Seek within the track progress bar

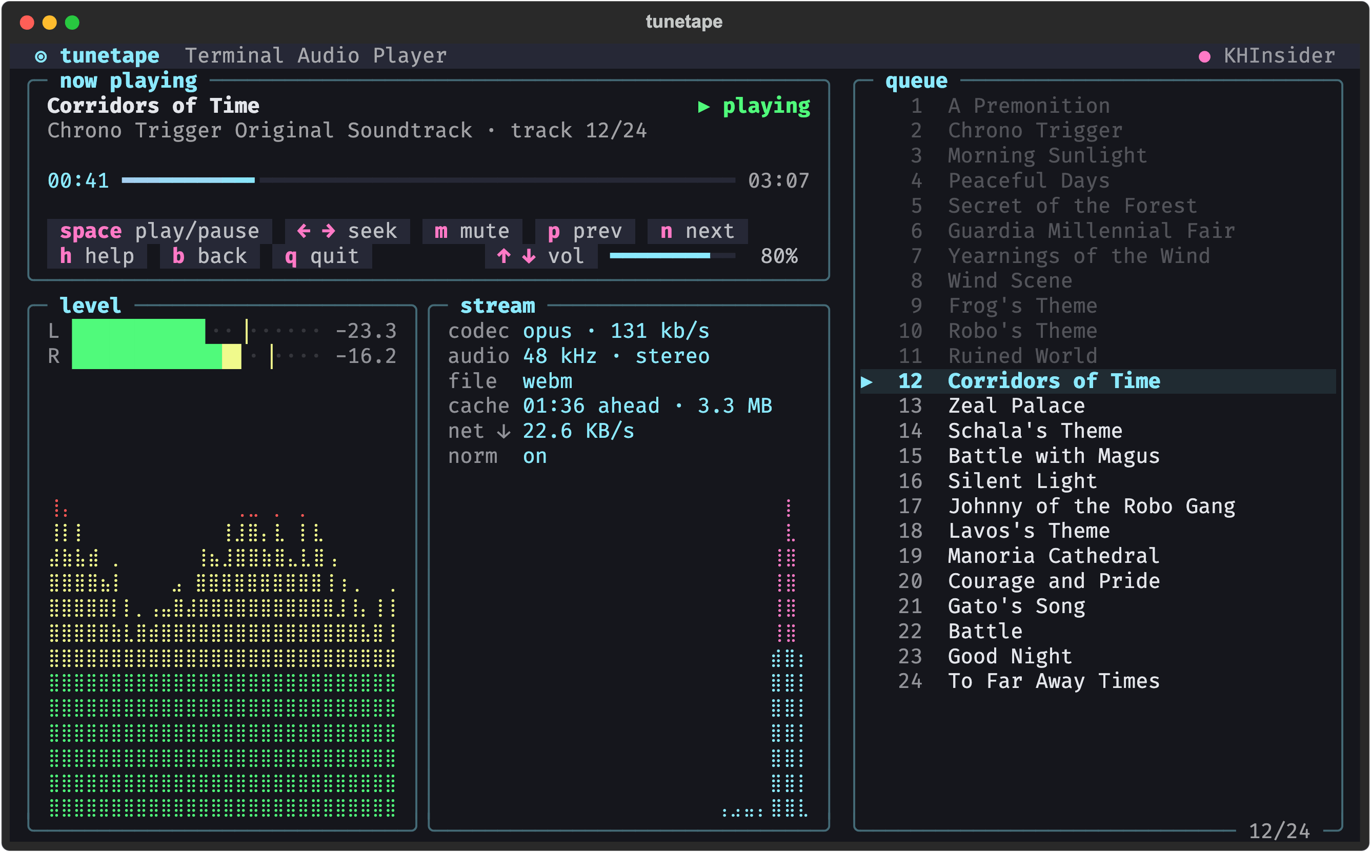point(428,180)
